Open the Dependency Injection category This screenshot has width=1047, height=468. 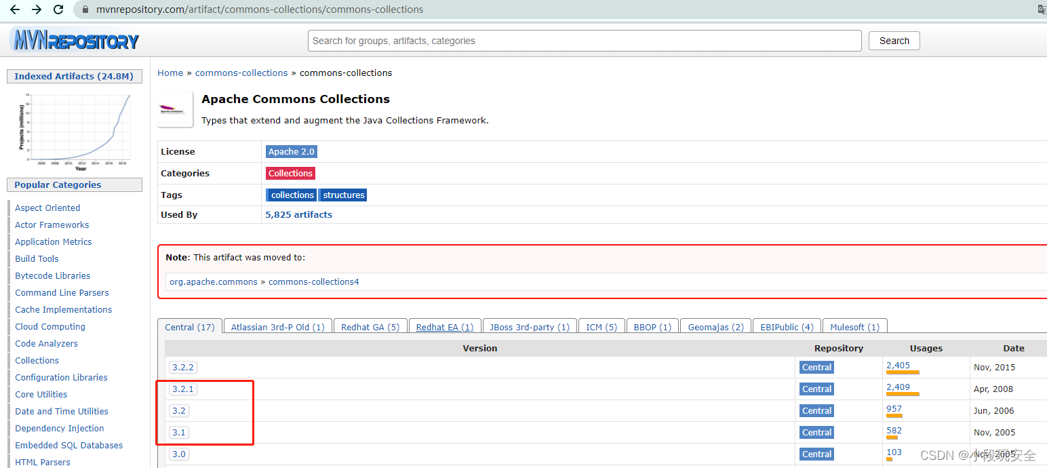coord(60,428)
